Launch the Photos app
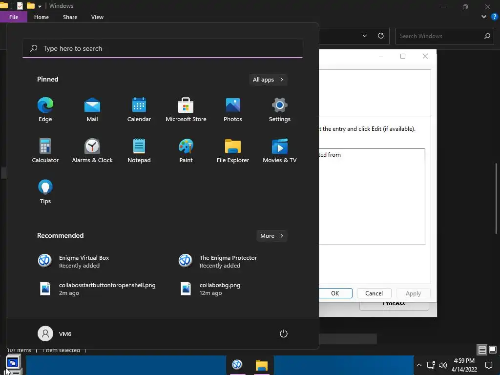Viewport: 500px width, 375px height. [233, 110]
